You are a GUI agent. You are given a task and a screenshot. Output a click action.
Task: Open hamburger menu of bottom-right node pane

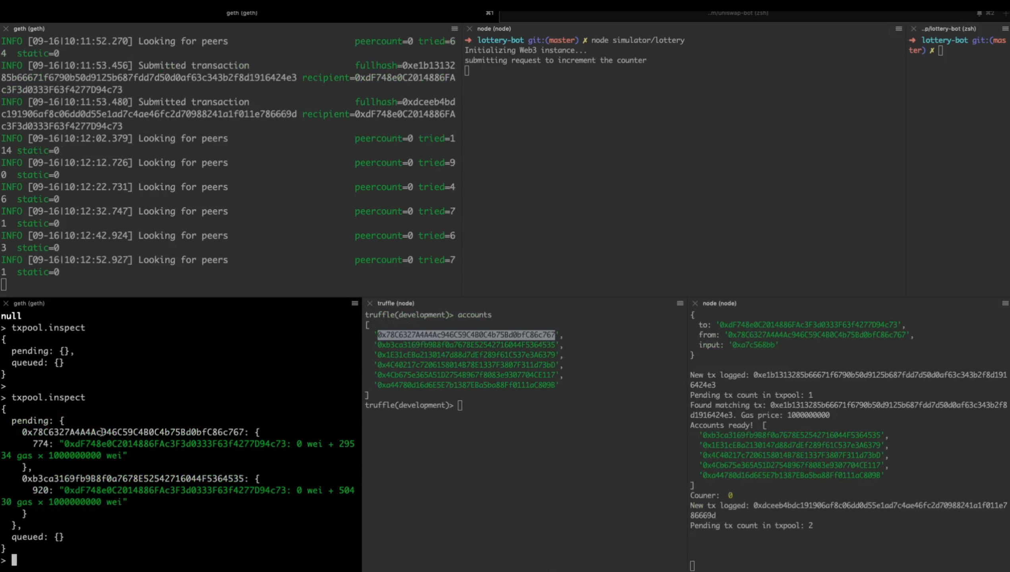pos(1005,303)
